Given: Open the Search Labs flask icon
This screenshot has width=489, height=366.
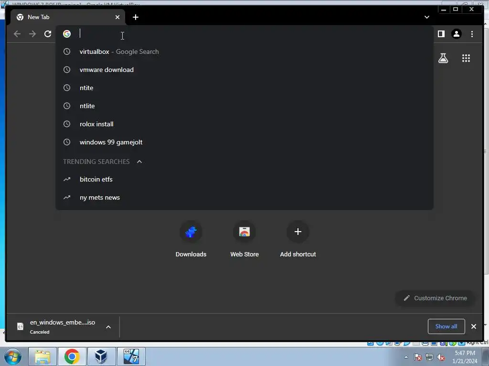Looking at the screenshot, I should pos(443,58).
